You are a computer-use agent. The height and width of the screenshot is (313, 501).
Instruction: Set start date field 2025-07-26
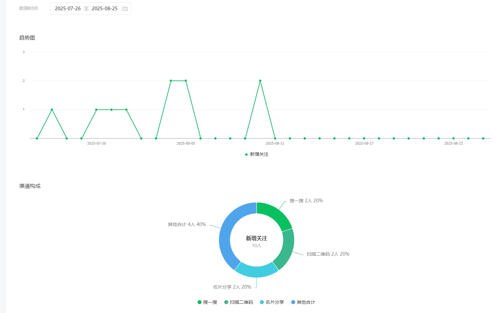[x=68, y=9]
